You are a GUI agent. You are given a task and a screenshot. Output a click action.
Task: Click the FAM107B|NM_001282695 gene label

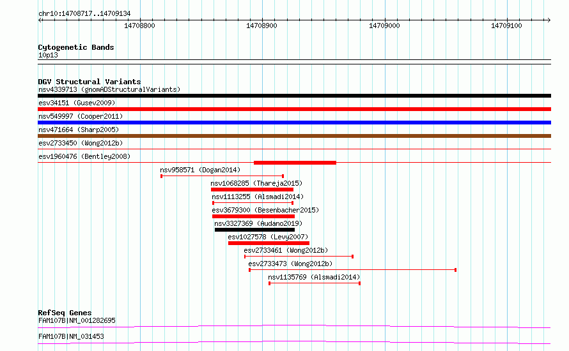pyautogui.click(x=77, y=320)
